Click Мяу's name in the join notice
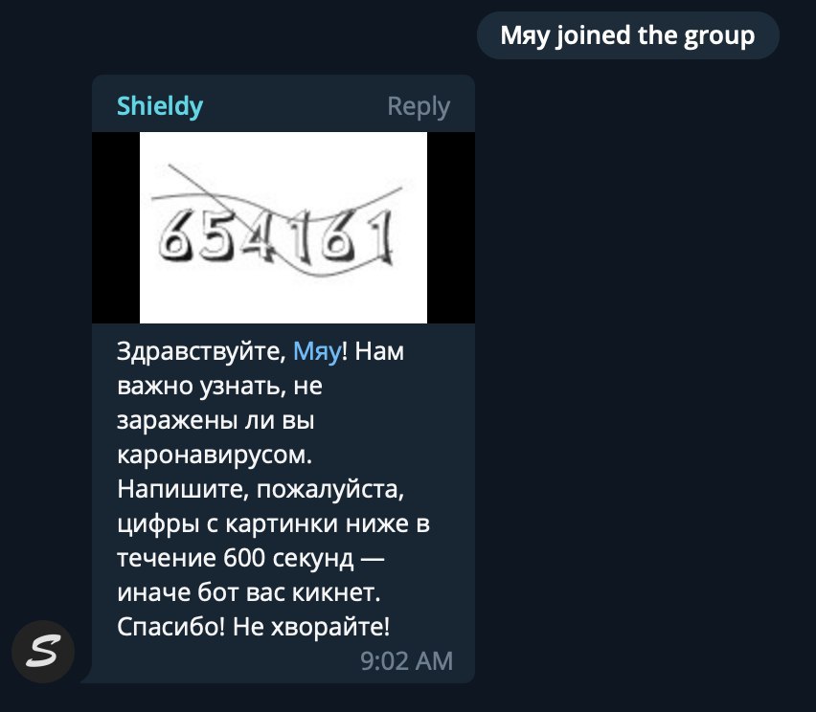Viewport: 816px width, 712px height. pyautogui.click(x=525, y=35)
